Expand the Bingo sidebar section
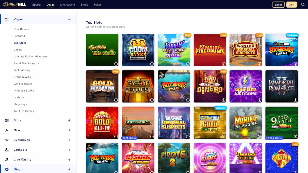Viewport: 308px width, 173px height. tap(69, 169)
